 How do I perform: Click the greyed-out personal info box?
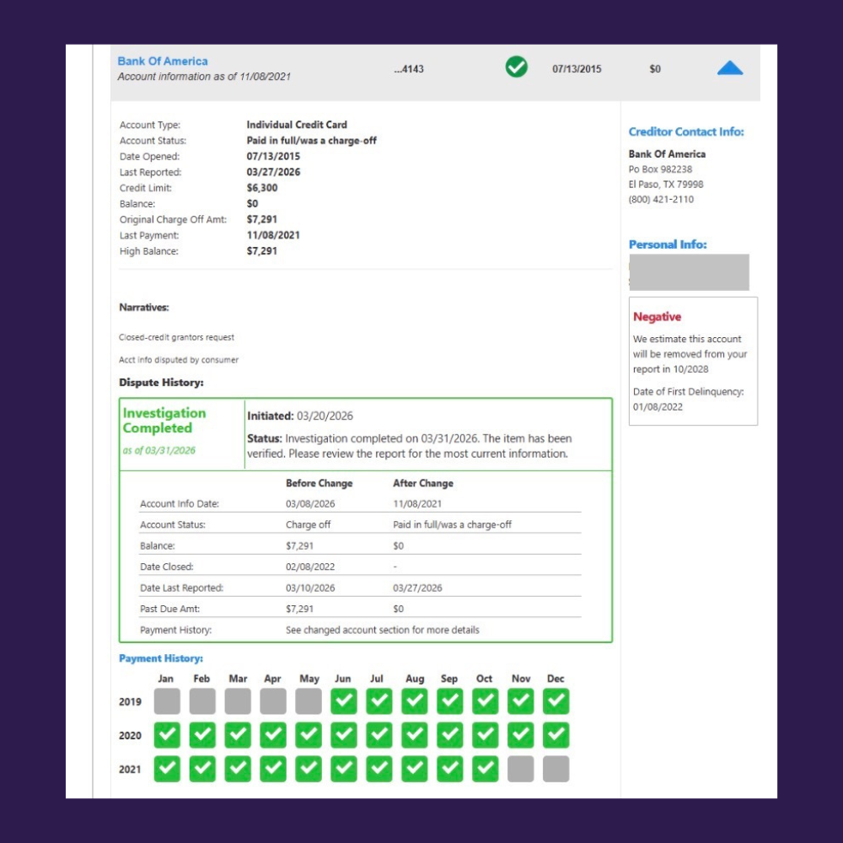pyautogui.click(x=689, y=272)
